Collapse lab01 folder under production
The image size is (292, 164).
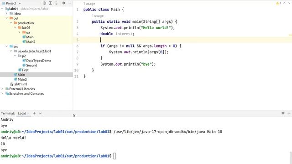tap(15, 27)
